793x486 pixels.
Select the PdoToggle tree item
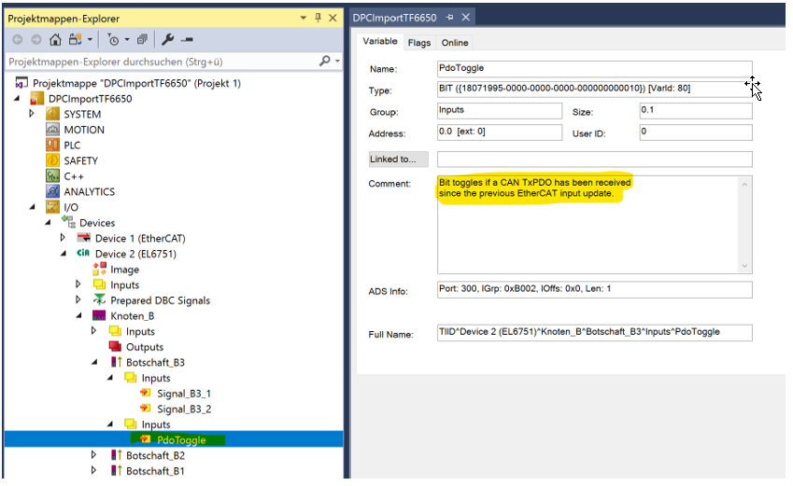(180, 440)
